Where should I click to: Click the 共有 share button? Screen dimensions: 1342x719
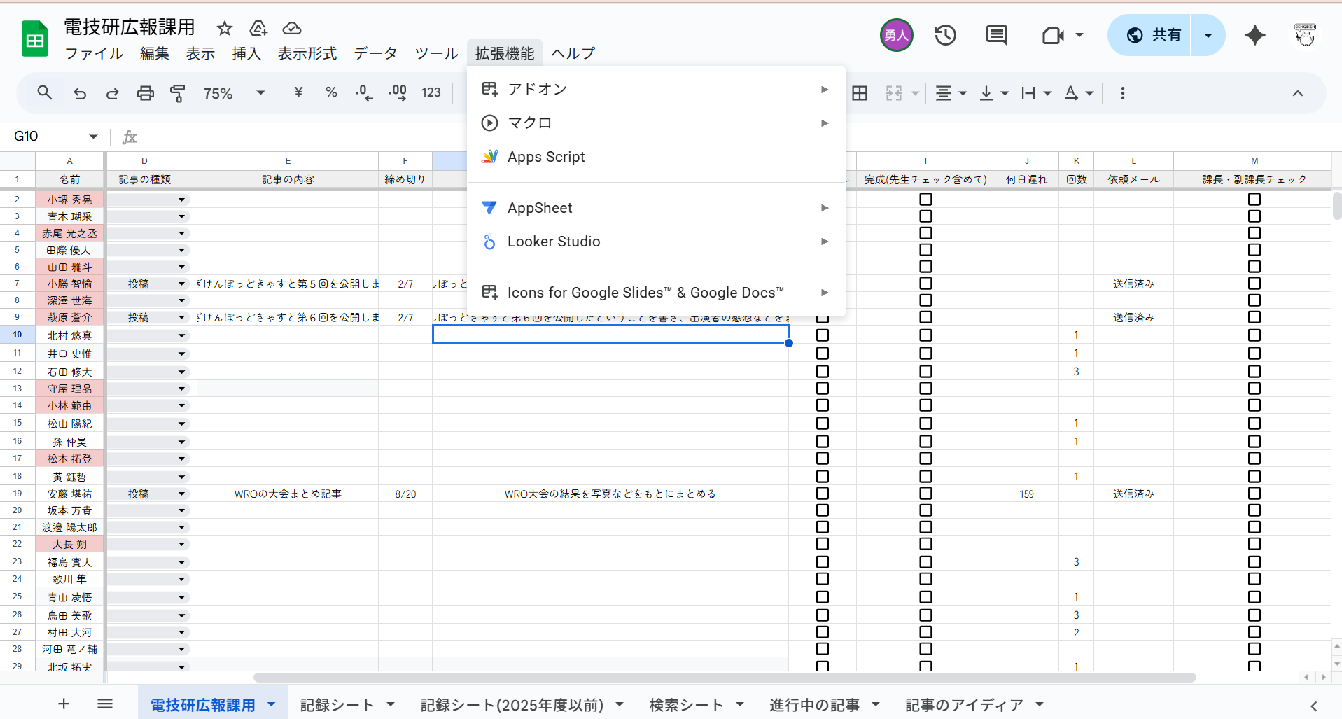pyautogui.click(x=1152, y=35)
